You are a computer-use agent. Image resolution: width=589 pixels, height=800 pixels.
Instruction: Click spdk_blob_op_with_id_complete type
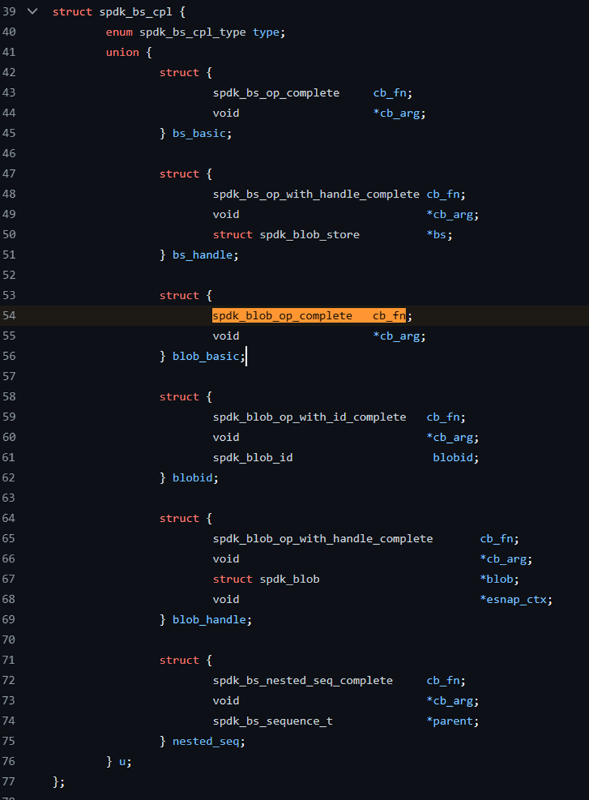tap(309, 417)
